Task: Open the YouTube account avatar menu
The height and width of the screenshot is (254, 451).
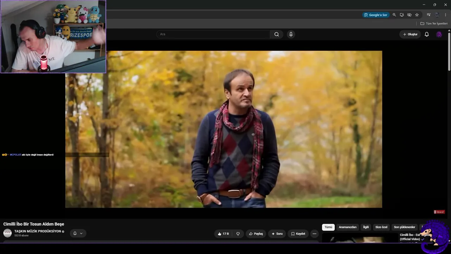Action: point(439,34)
